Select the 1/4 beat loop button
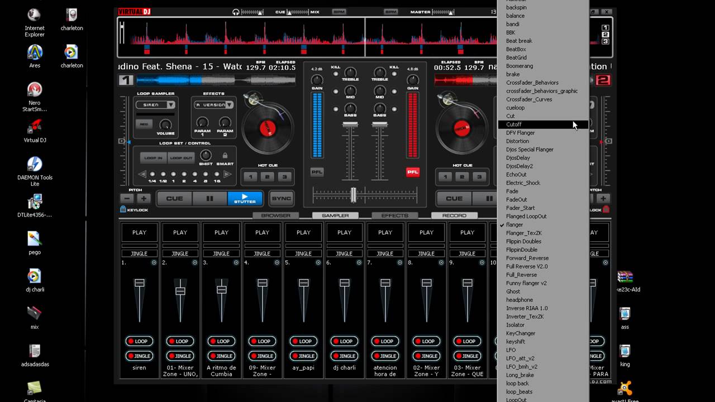715x402 pixels. [x=152, y=174]
